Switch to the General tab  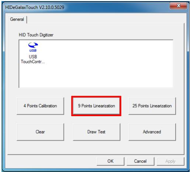[x=17, y=19]
